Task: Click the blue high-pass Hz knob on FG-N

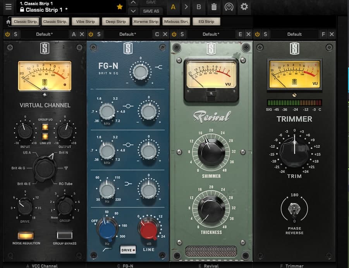Action: coord(107,229)
